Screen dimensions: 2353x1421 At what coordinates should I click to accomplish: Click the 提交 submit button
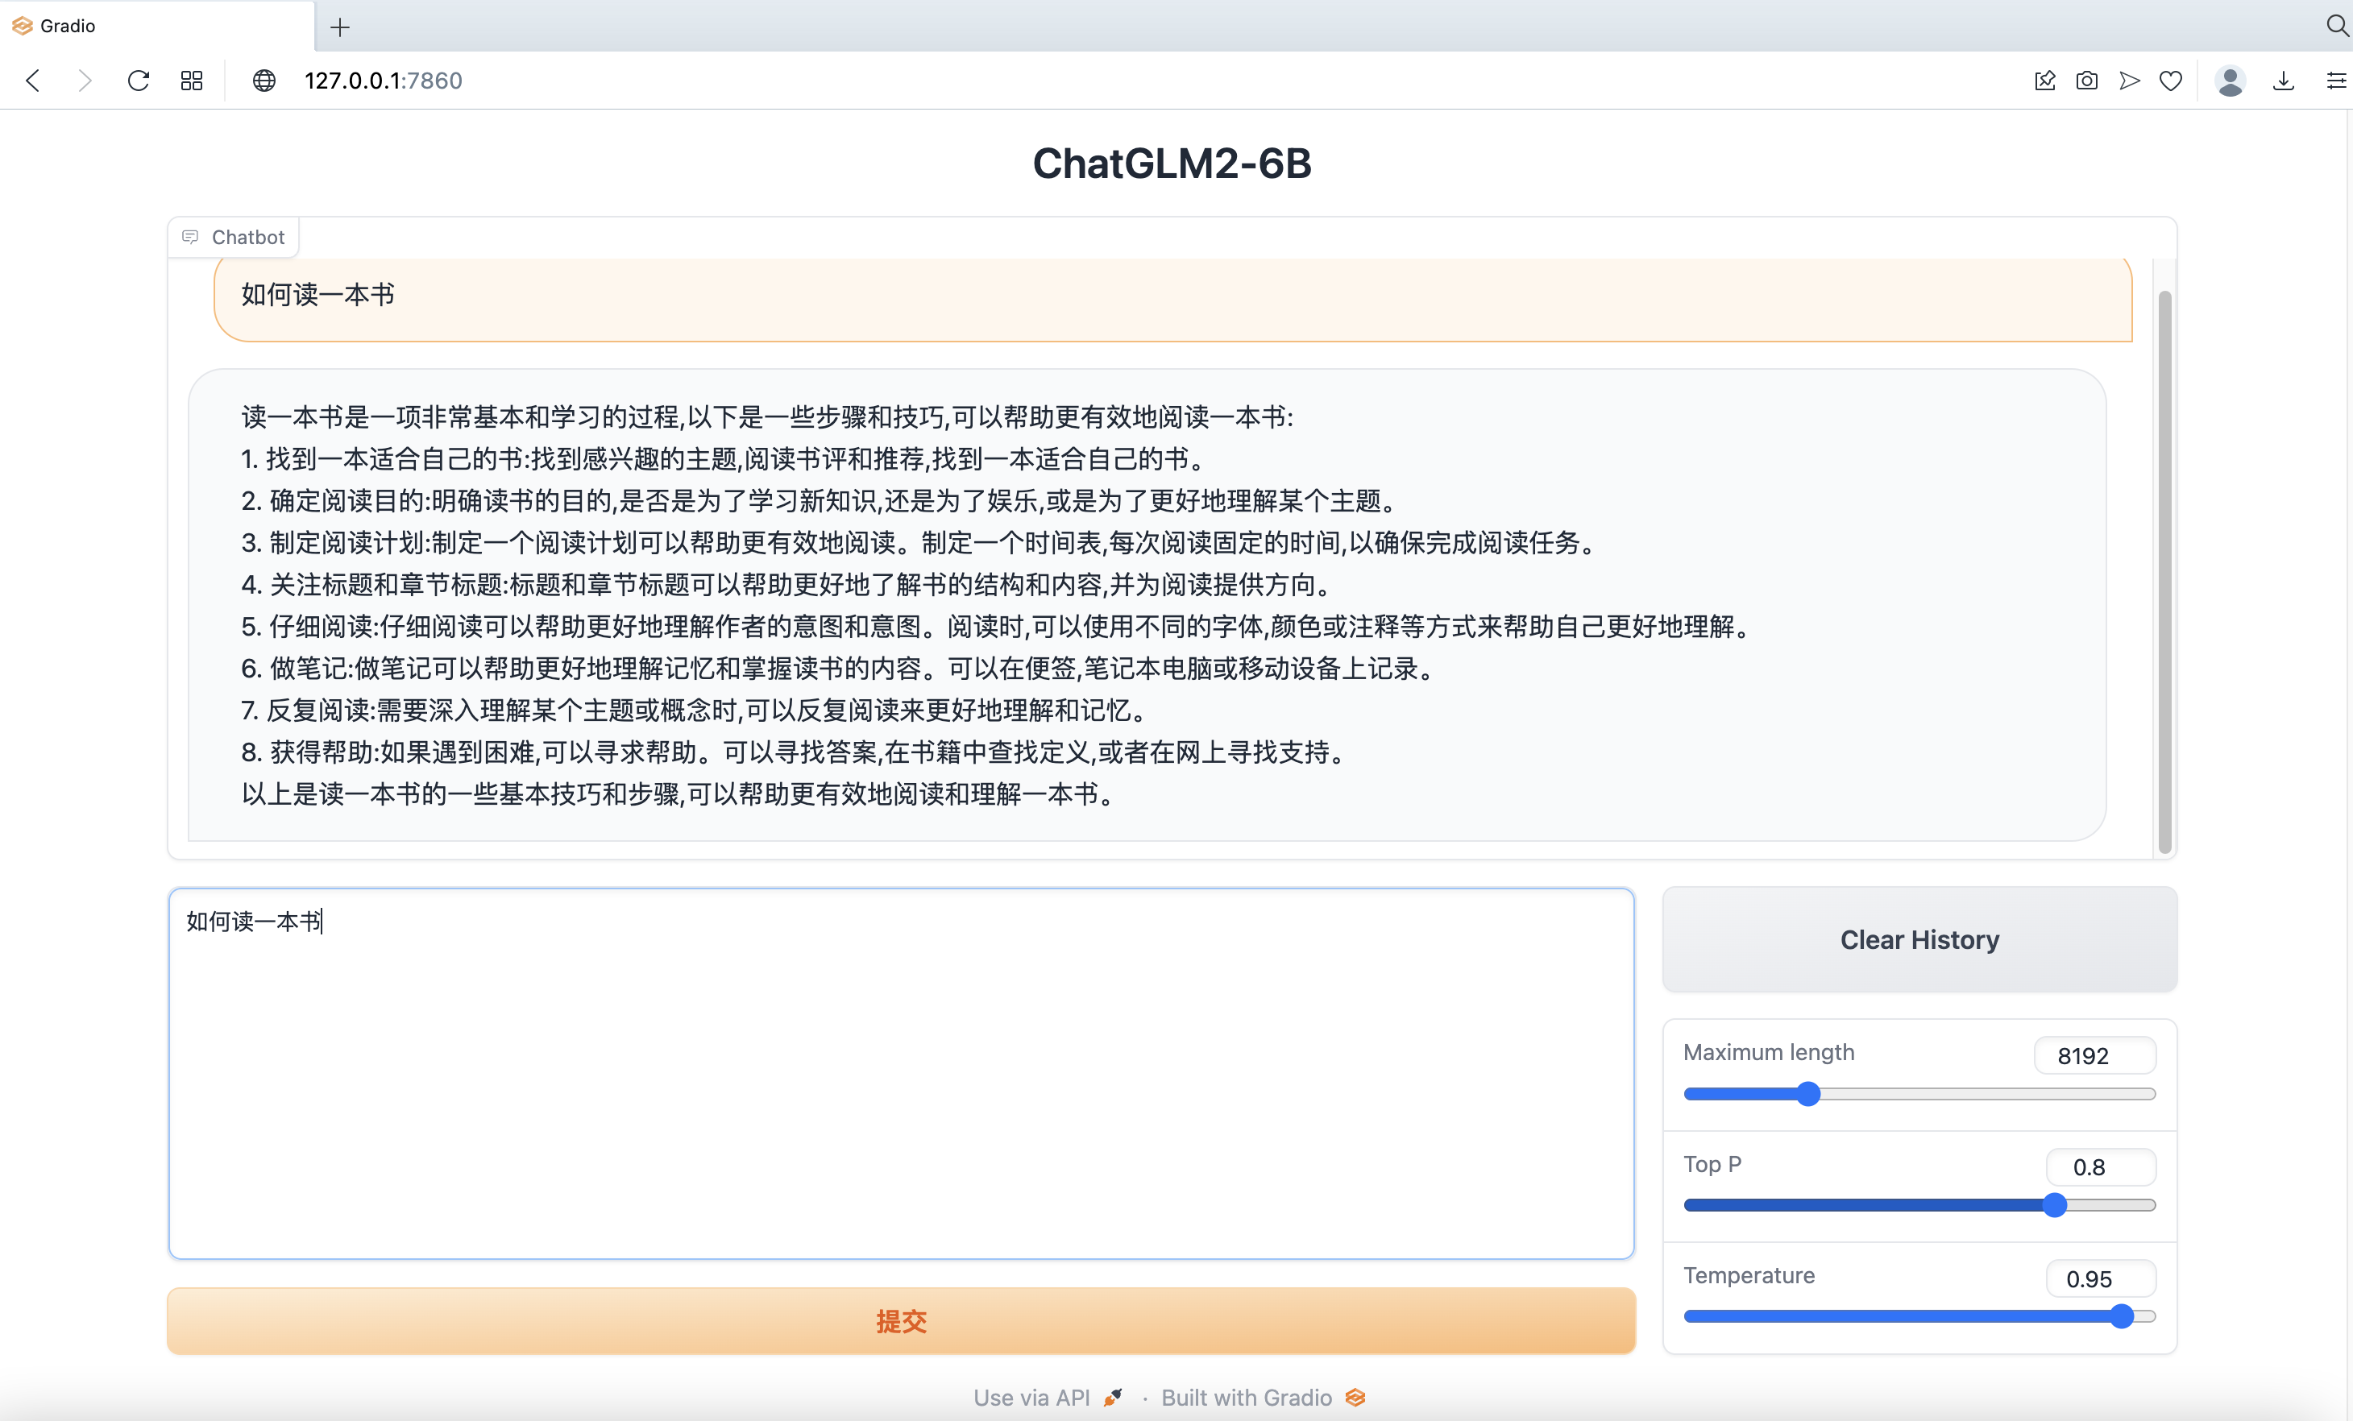click(x=901, y=1320)
